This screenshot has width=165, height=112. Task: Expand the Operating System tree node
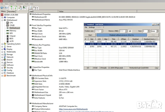(2, 44)
